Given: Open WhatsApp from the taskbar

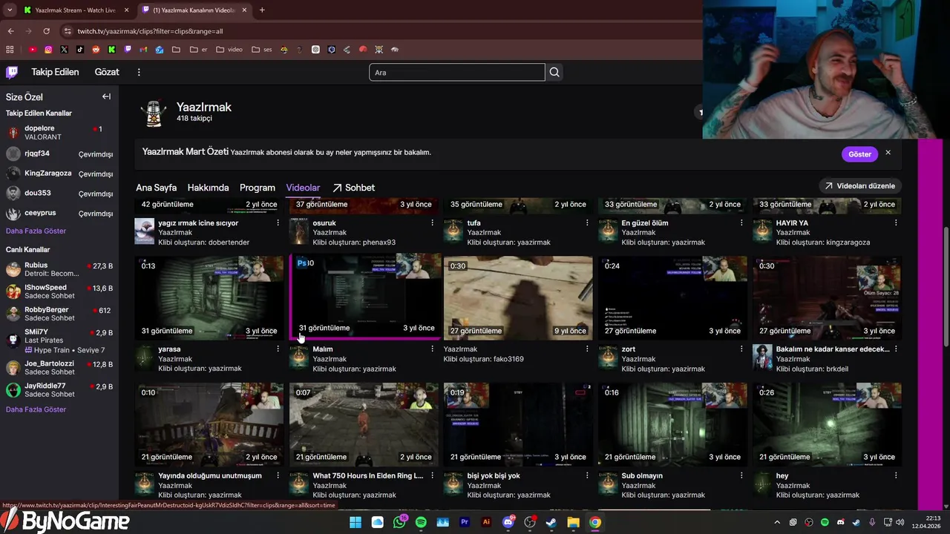Looking at the screenshot, I should coord(400,522).
